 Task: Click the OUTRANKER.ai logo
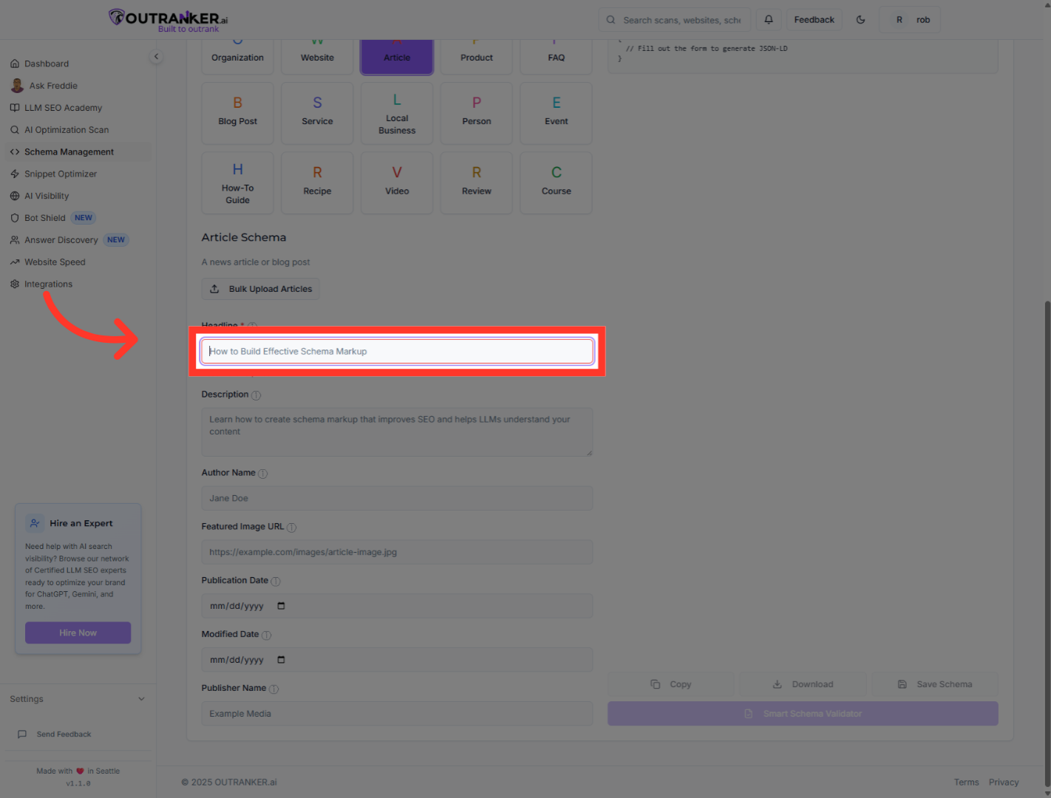tap(169, 20)
